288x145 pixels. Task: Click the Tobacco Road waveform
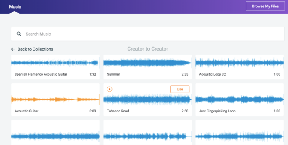pyautogui.click(x=147, y=100)
